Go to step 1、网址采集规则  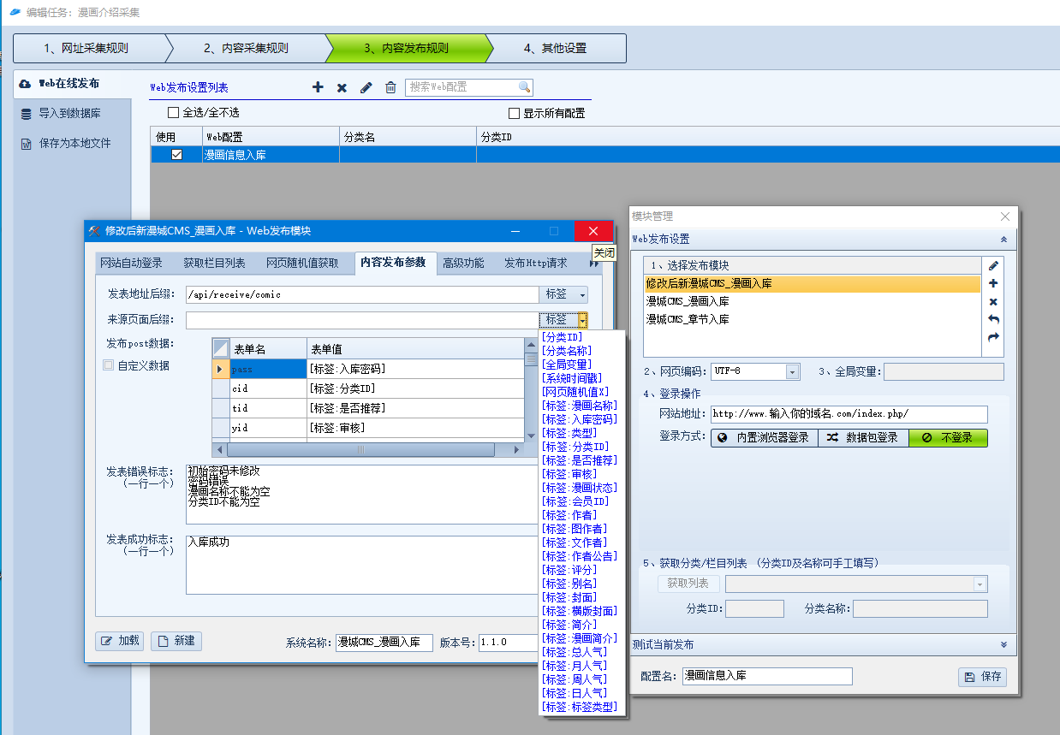click(86, 48)
